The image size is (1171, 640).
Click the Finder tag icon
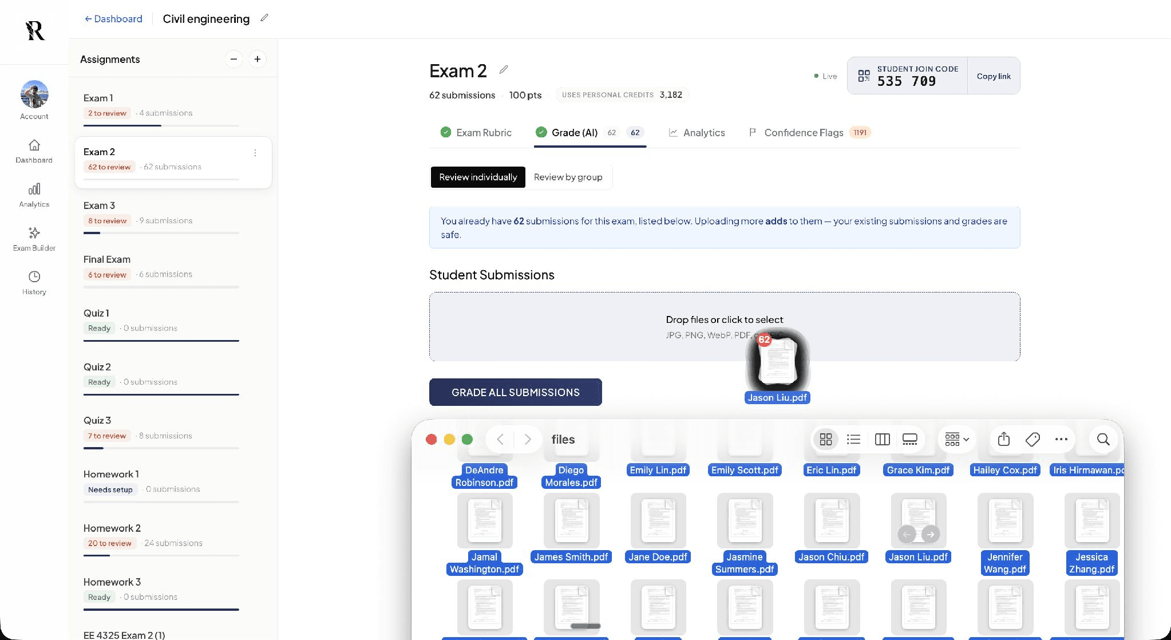[x=1032, y=439]
